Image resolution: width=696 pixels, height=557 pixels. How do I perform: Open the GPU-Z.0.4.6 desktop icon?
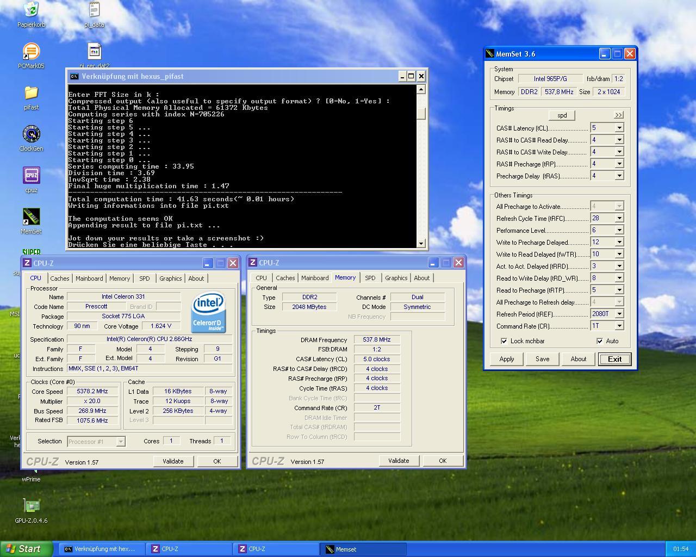31,506
